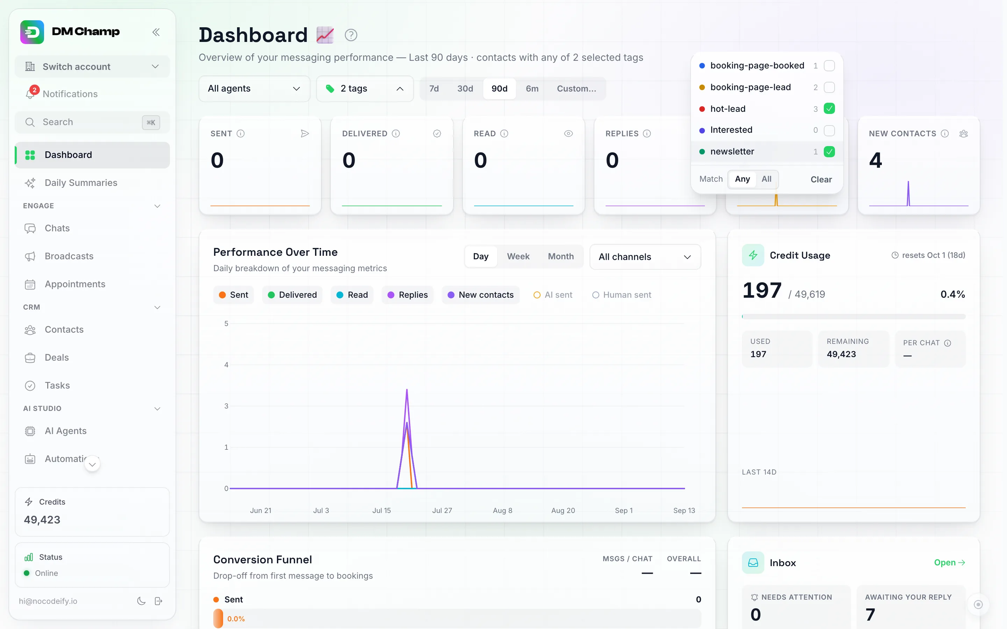
Task: Clear the selected tags
Action: 821,179
